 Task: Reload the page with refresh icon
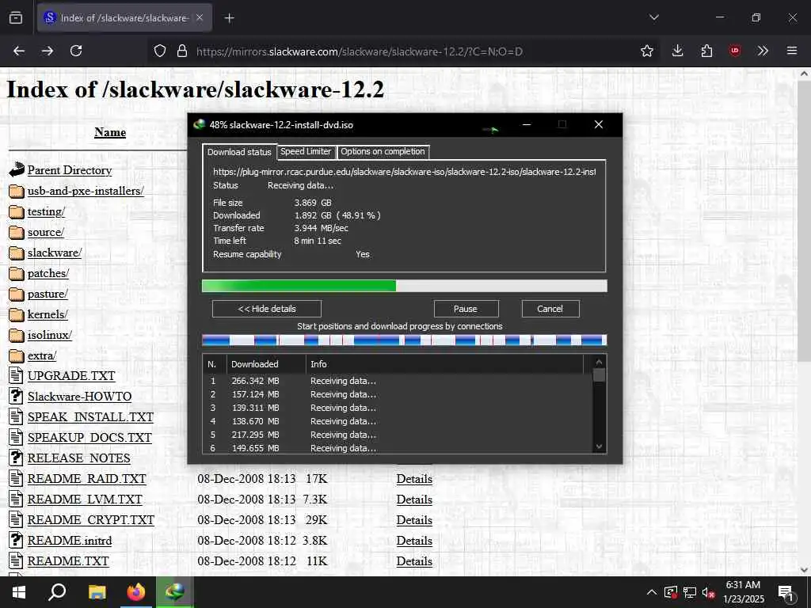pyautogui.click(x=76, y=51)
